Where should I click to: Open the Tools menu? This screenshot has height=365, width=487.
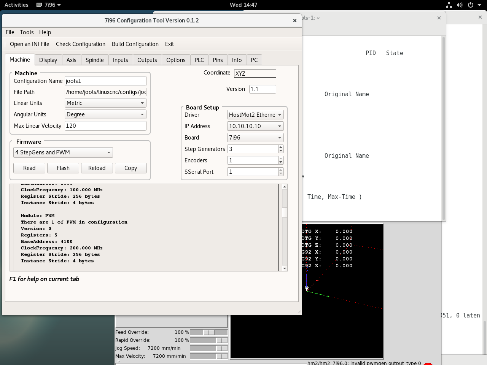point(27,32)
